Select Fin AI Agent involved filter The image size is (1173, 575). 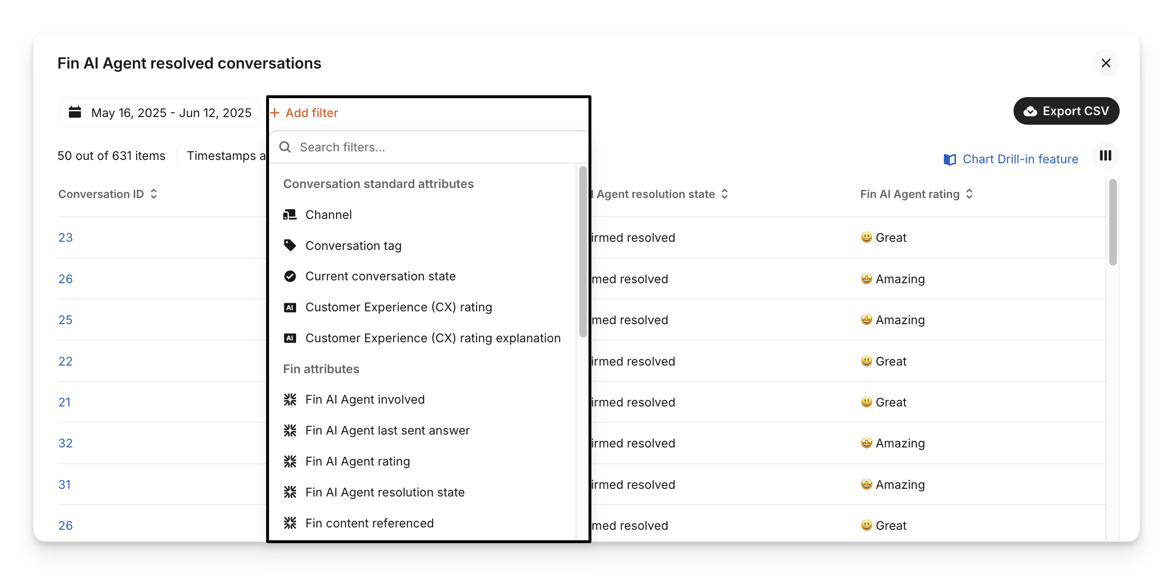(365, 400)
